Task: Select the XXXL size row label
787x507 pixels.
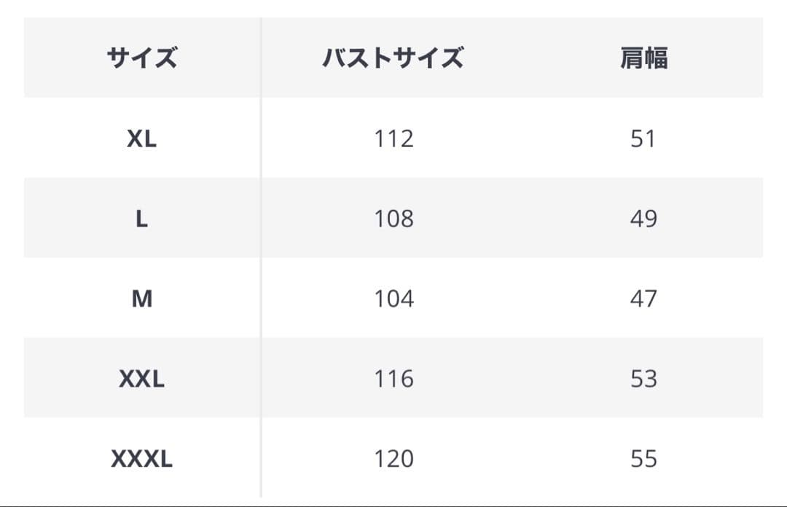Action: click(141, 459)
